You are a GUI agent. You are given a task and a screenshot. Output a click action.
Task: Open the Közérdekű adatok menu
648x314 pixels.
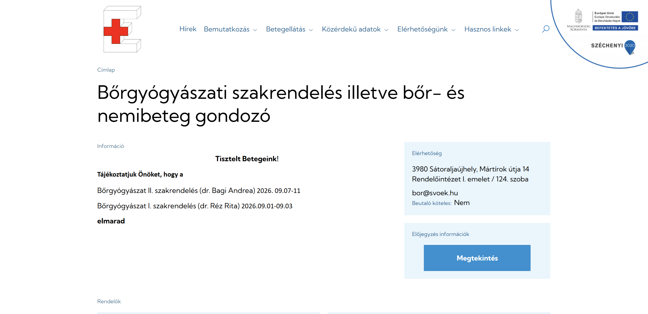351,29
